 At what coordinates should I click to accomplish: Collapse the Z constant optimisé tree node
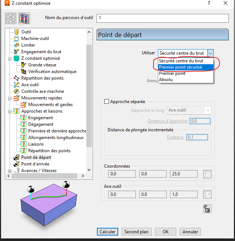tap(9, 58)
